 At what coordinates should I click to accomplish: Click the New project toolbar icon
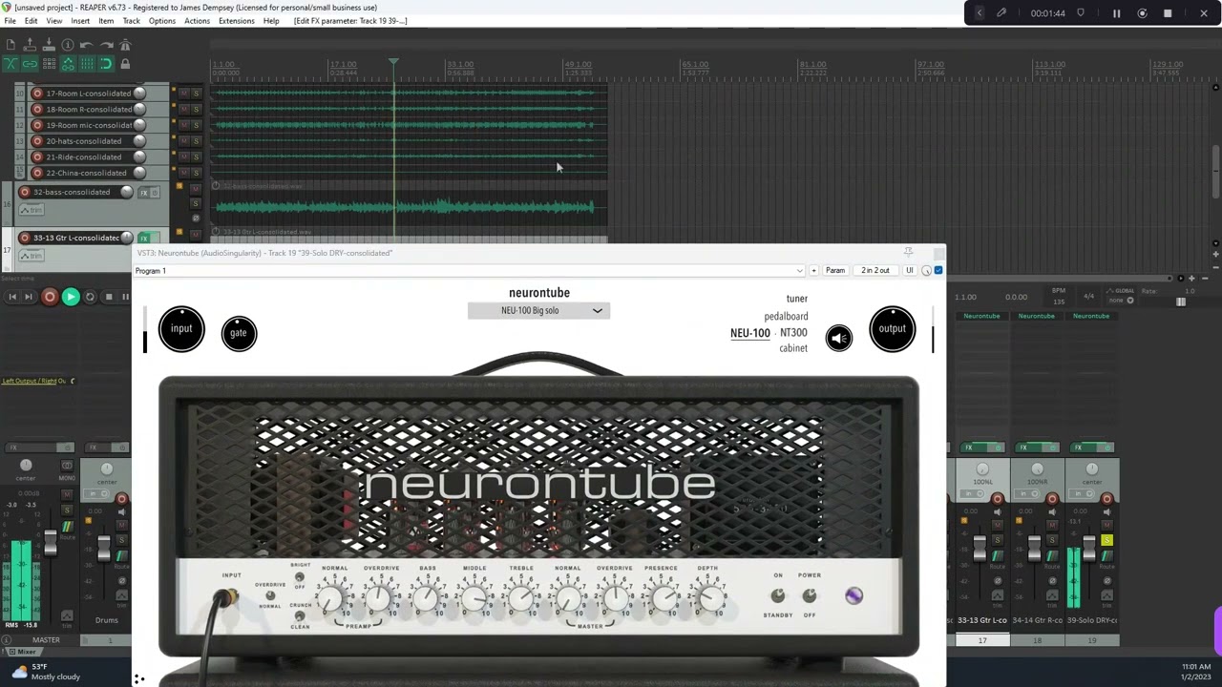pyautogui.click(x=11, y=45)
